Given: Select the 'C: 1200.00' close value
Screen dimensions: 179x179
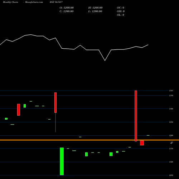Looking at the screenshot, I should click(67, 11).
